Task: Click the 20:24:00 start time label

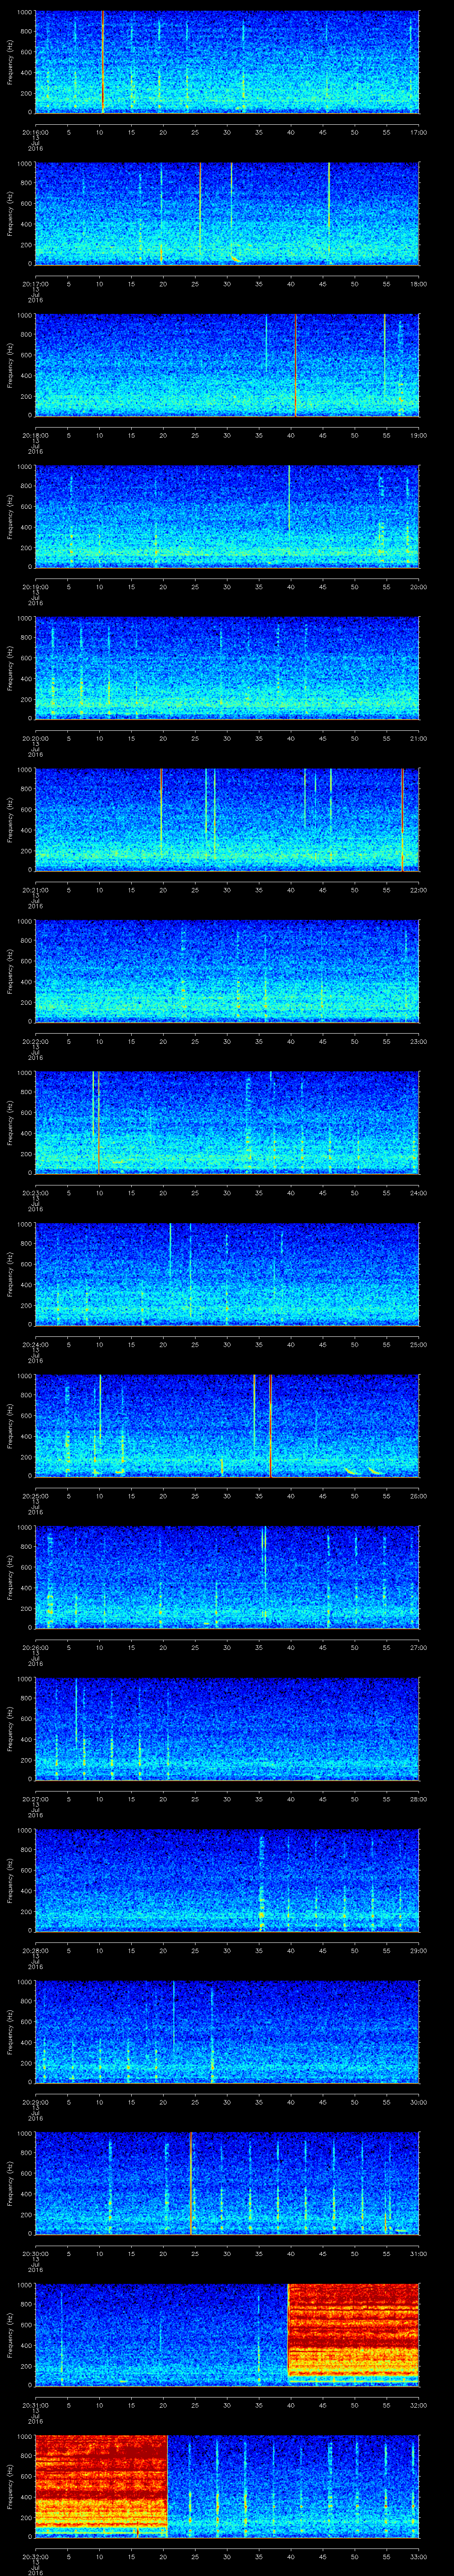Action: (x=35, y=1344)
